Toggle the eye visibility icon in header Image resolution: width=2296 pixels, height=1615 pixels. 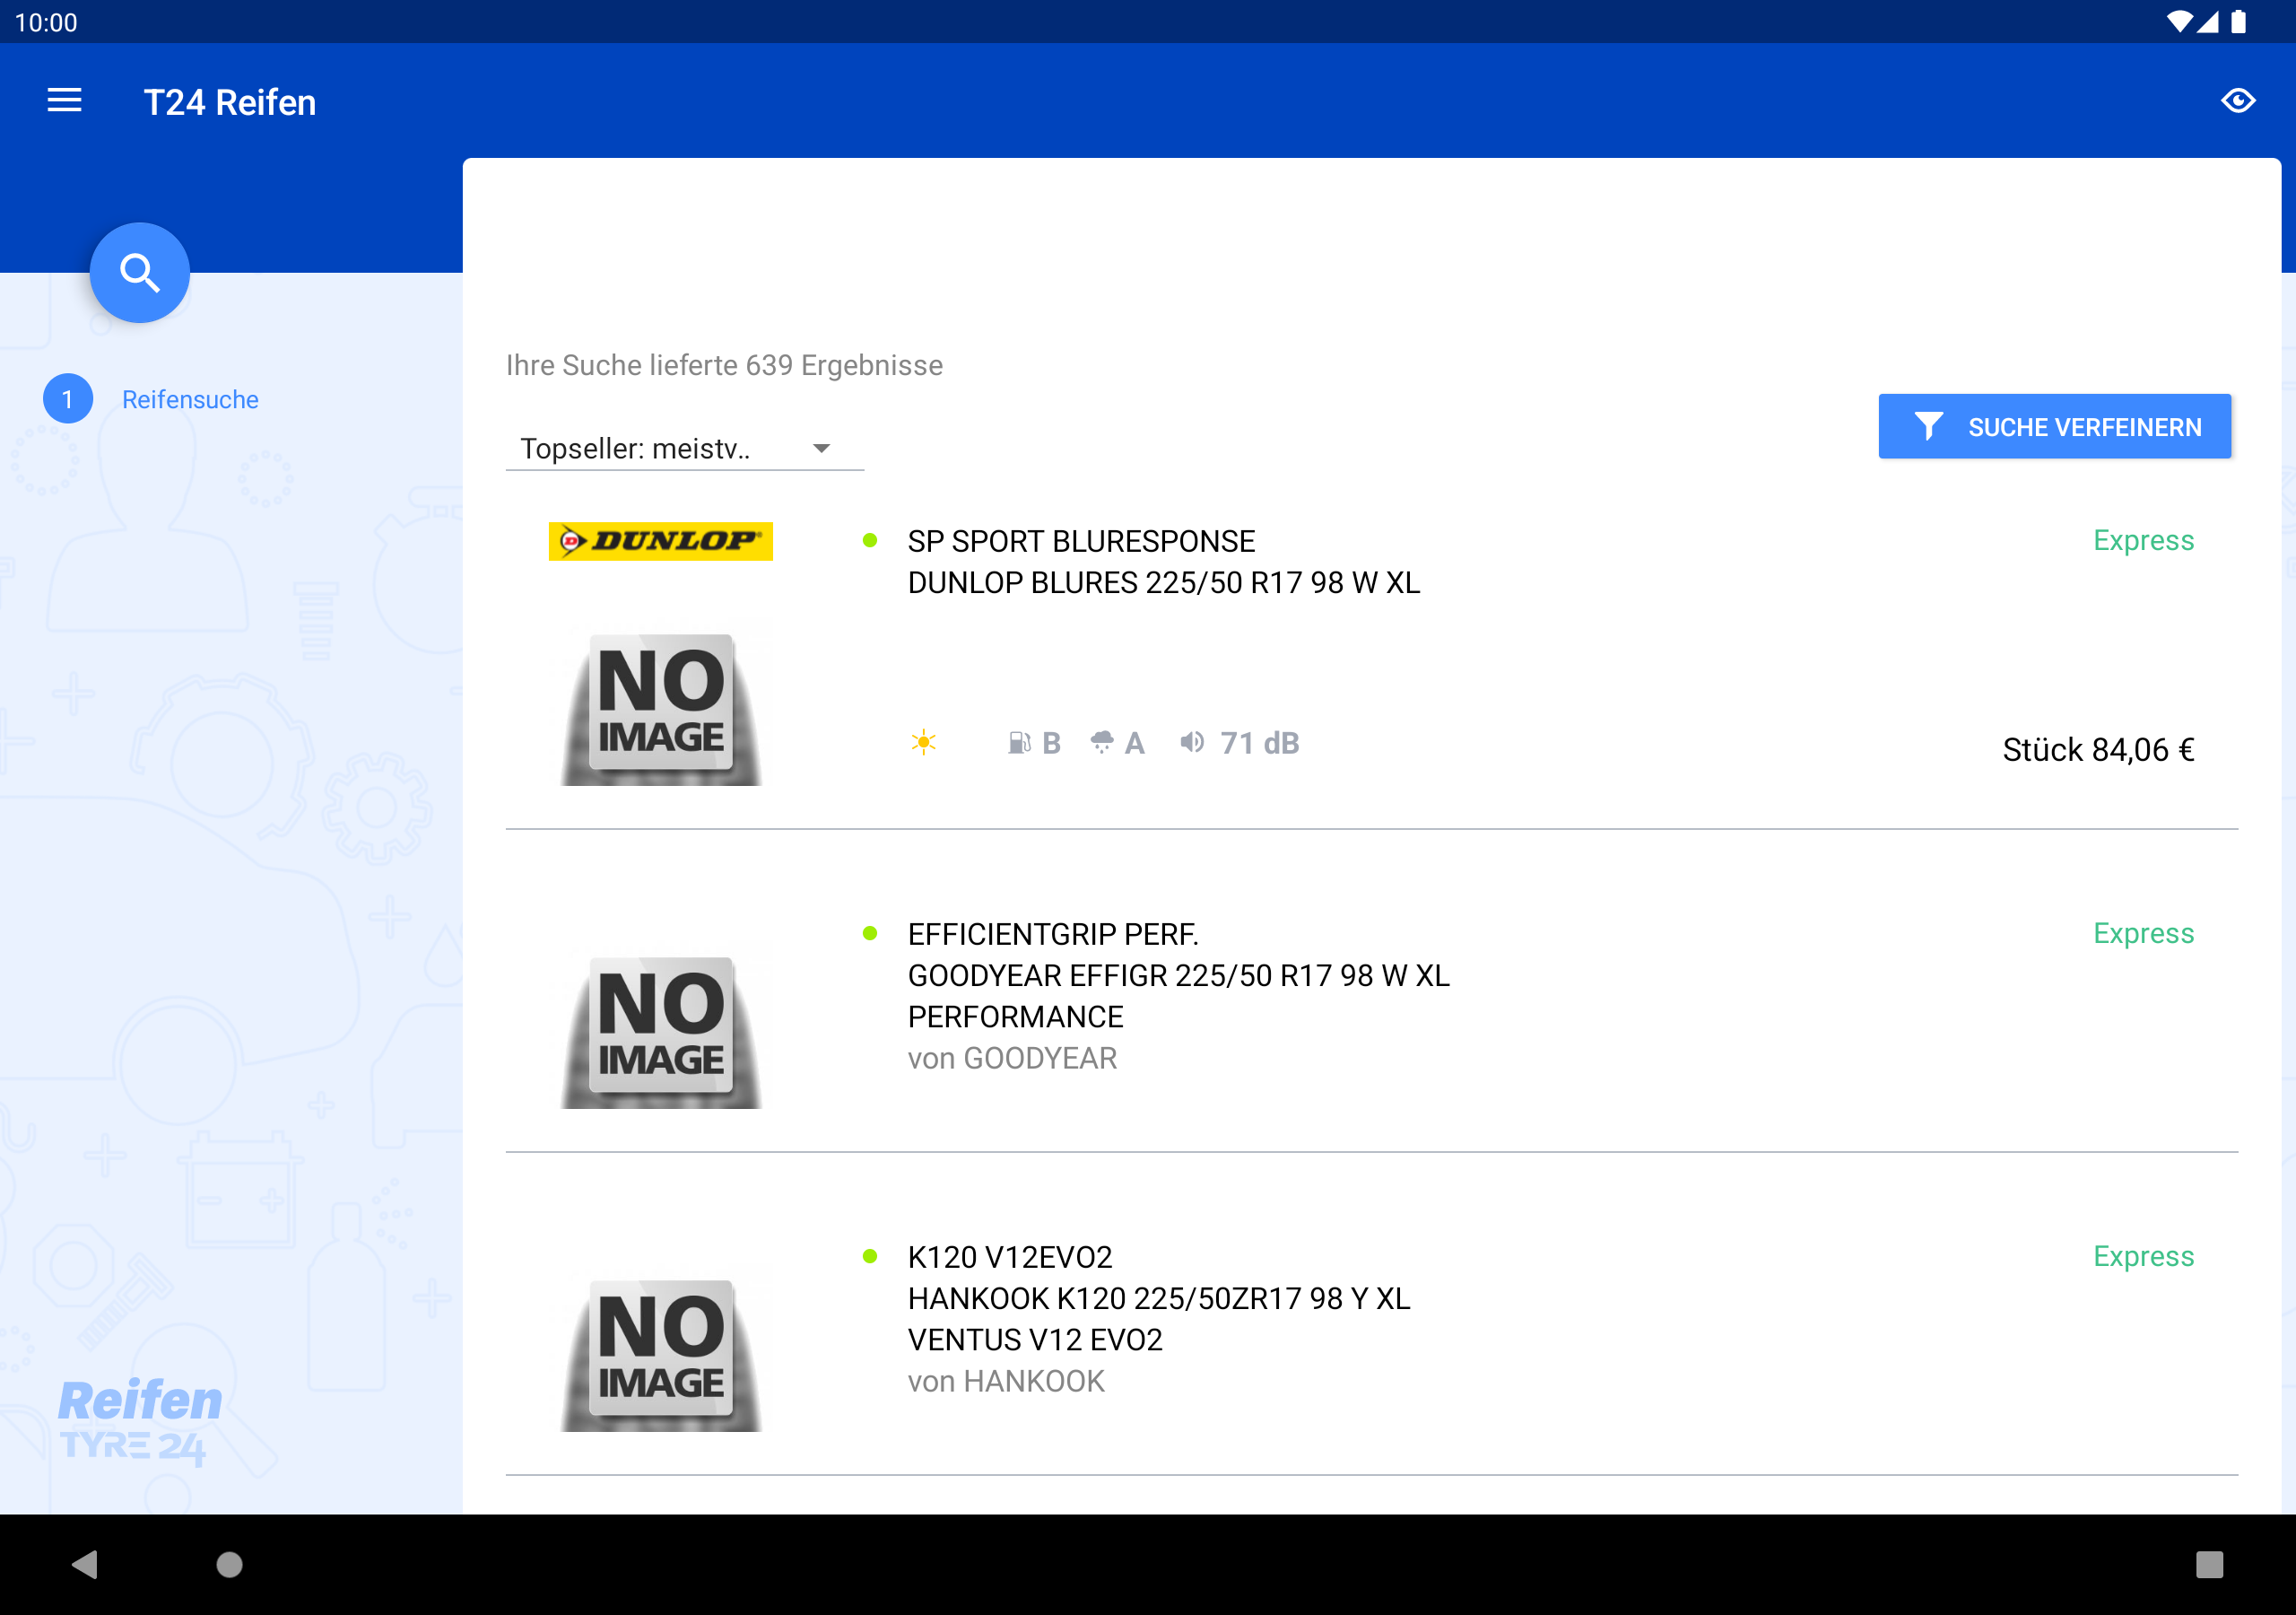[x=2237, y=101]
